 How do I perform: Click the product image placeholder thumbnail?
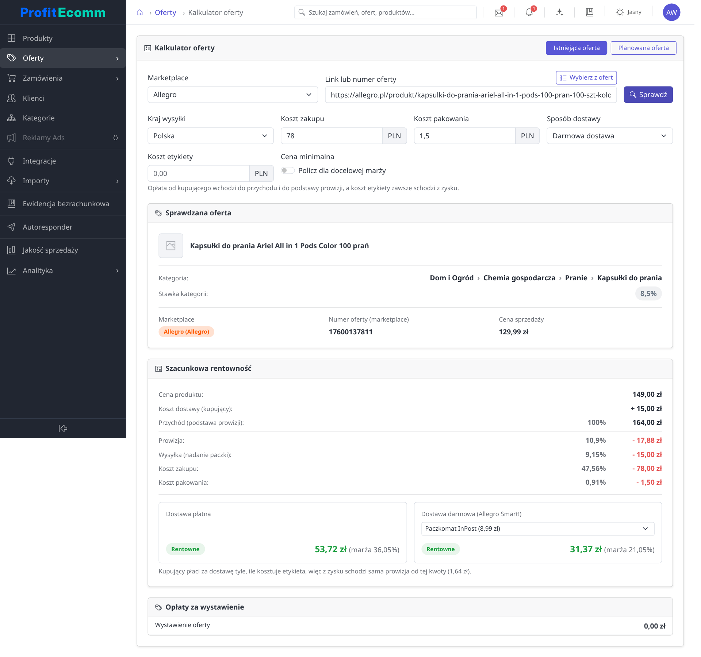pos(171,246)
